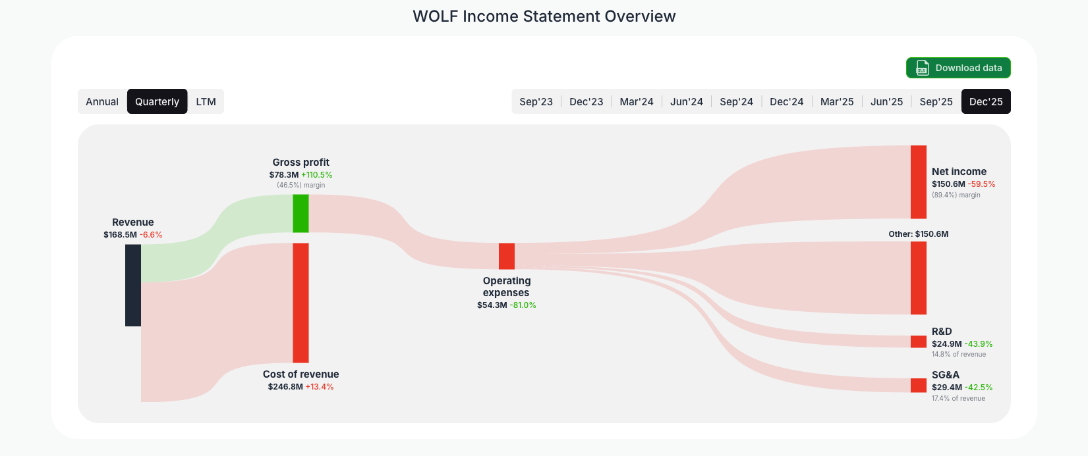The height and width of the screenshot is (456, 1088).
Task: Switch to the Annual view
Action: [102, 101]
